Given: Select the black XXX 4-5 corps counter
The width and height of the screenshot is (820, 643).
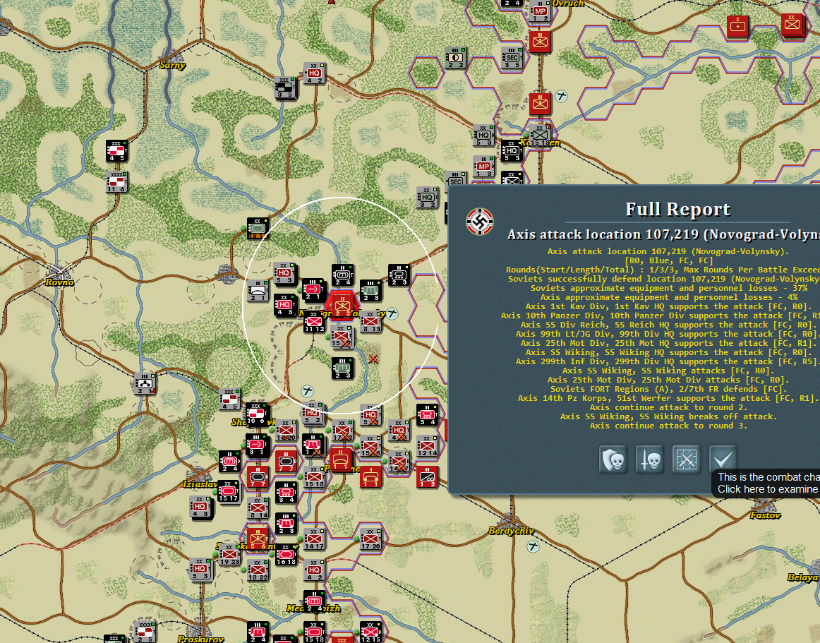Looking at the screenshot, I should [x=116, y=150].
